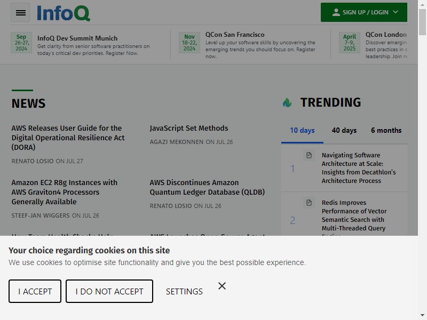Click article icon beside Navigating Software Architecture
Screen dimensions: 427x320
tap(309, 155)
